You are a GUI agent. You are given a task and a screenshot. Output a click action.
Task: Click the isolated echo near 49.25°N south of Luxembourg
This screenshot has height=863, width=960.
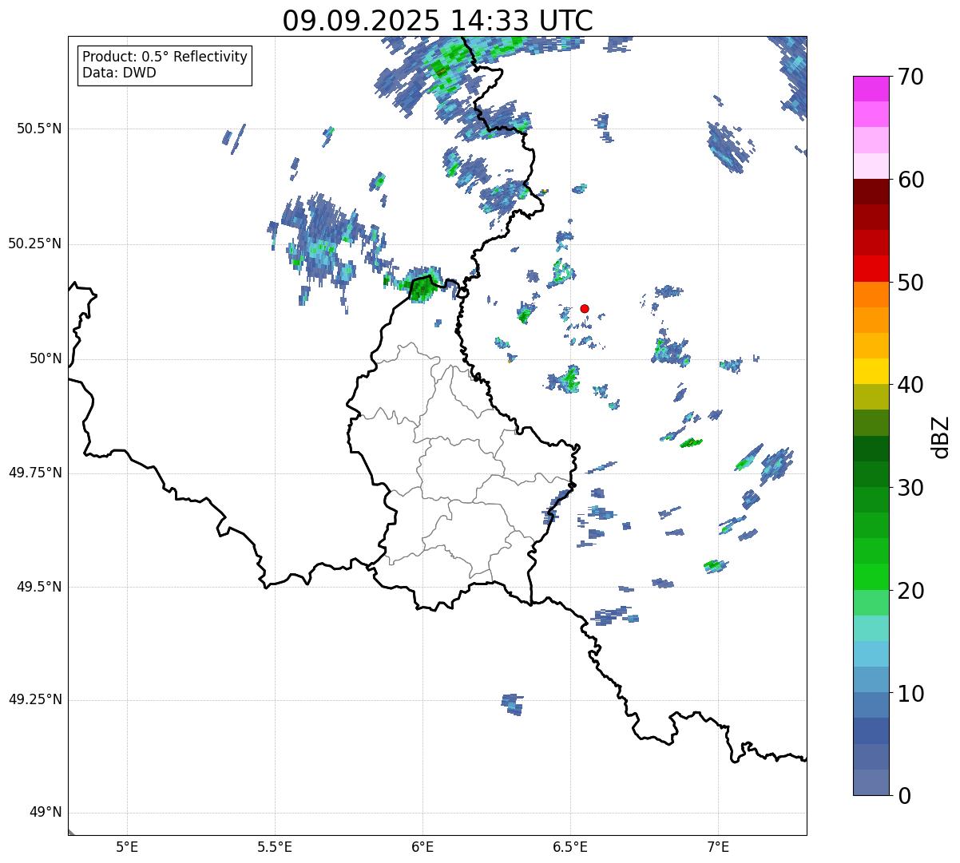[513, 704]
